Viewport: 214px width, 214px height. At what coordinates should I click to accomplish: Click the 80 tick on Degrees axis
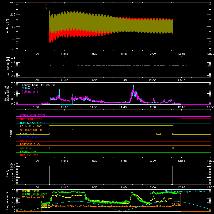(14, 194)
